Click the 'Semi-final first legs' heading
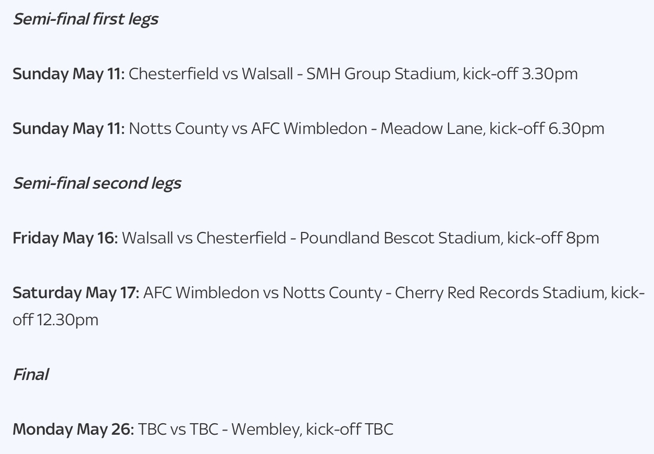Image resolution: width=654 pixels, height=454 pixels. pyautogui.click(x=85, y=19)
